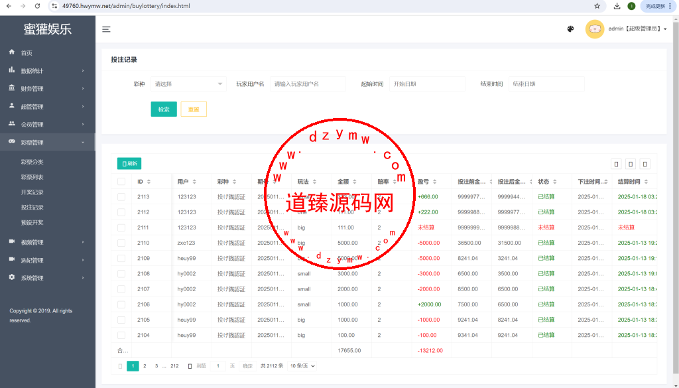Expand the 财务管理 sidebar menu

(x=48, y=88)
